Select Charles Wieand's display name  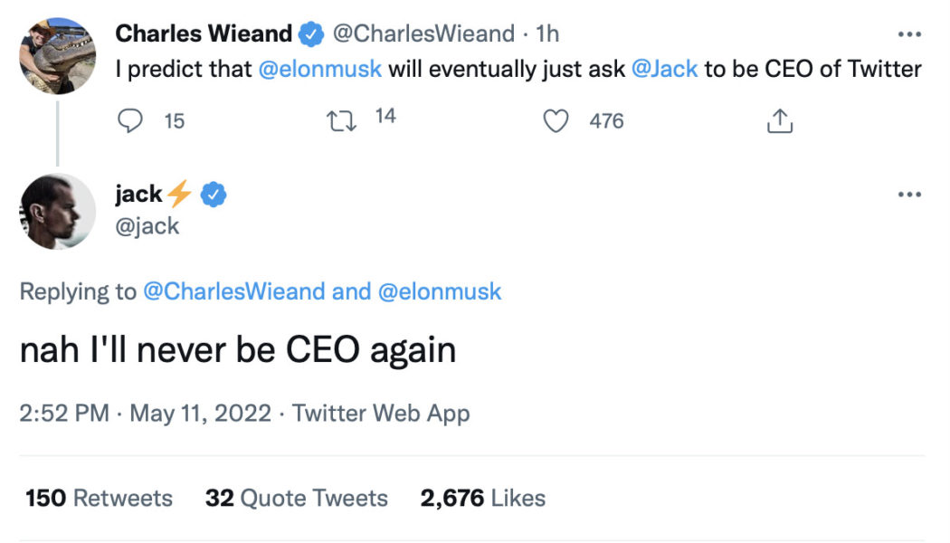[204, 33]
